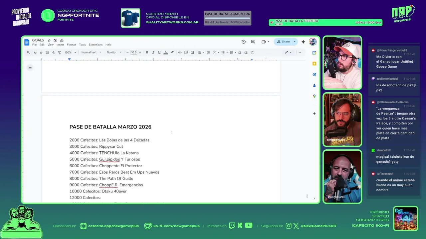Open version history clock icon

[x=244, y=42]
